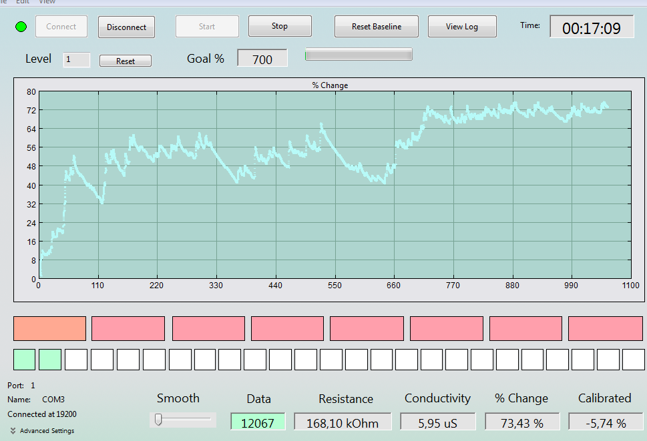The image size is (647, 441).
Task: Select the Level input field
Action: [76, 59]
